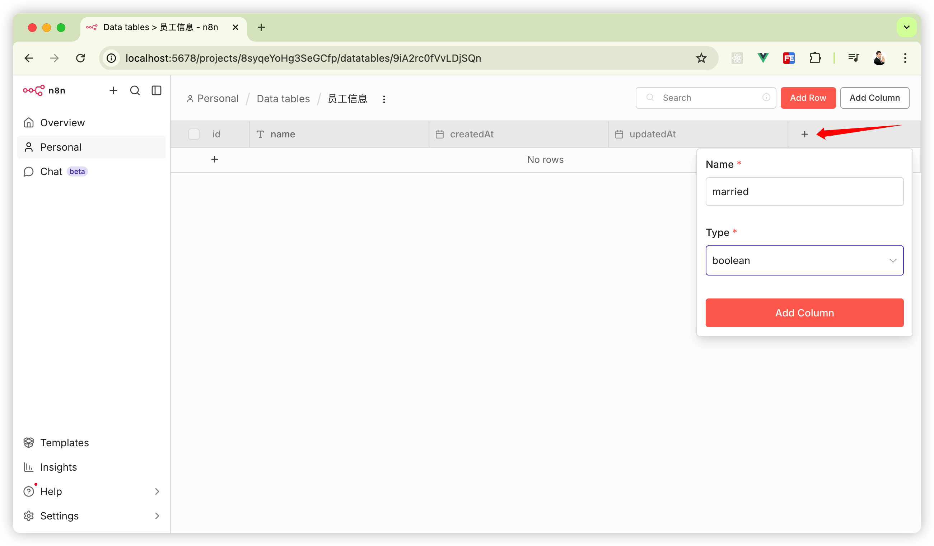Viewport: 934px width, 546px height.
Task: Submit the popup's Add Column button
Action: (804, 312)
